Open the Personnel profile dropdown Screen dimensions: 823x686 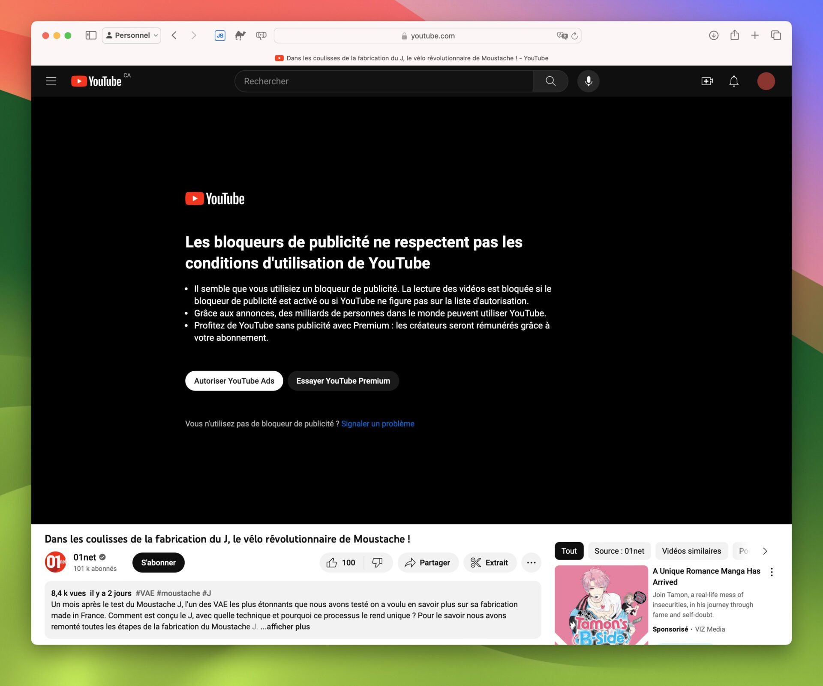coord(132,36)
